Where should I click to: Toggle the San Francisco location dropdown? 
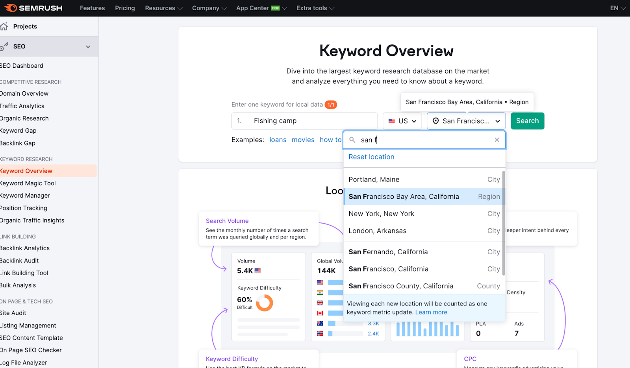point(466,121)
